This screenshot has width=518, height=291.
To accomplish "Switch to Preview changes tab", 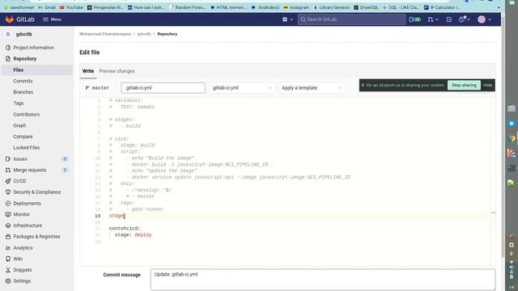I will pos(117,71).
